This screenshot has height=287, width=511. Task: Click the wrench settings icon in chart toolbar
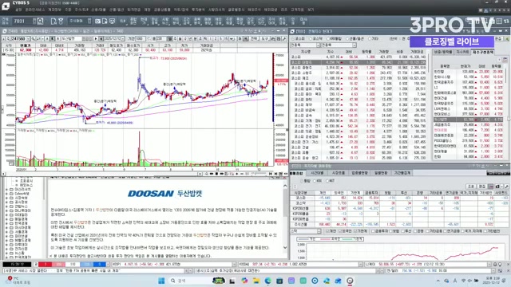(284, 39)
